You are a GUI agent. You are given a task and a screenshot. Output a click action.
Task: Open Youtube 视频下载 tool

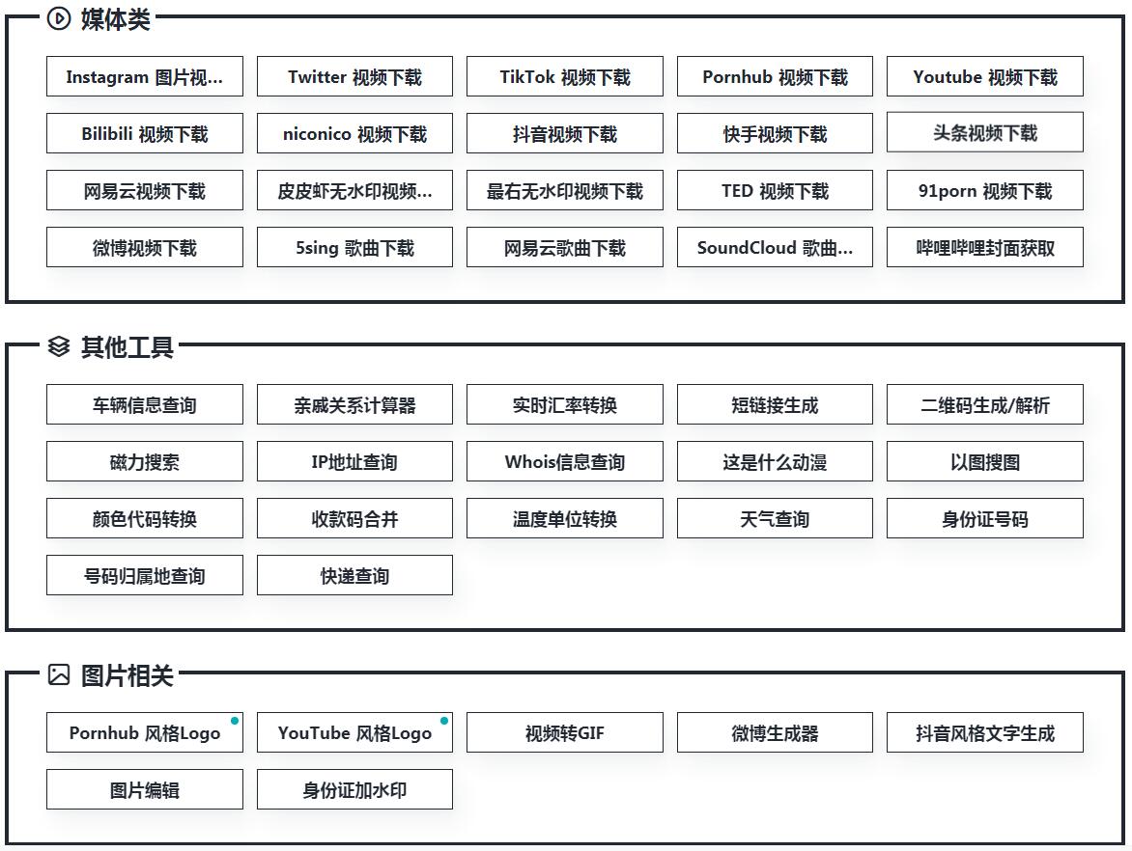984,77
